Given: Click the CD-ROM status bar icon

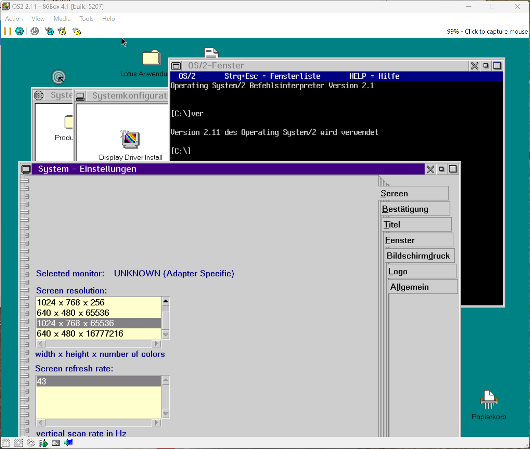Looking at the screenshot, I should tap(31, 442).
